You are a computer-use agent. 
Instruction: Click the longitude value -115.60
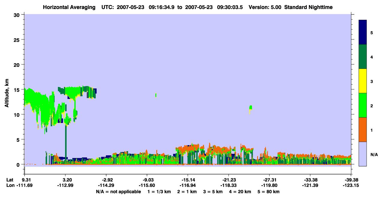pyautogui.click(x=147, y=186)
